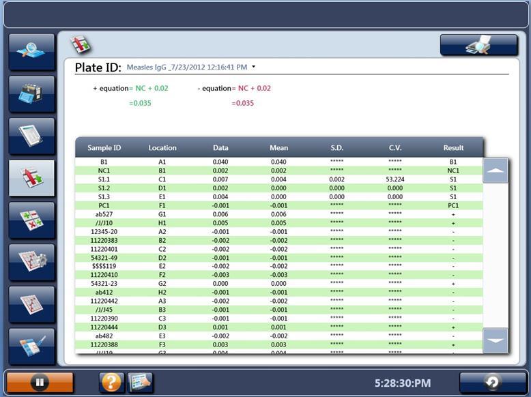Select sample 11220388
This screenshot has width=531, height=397.
pyautogui.click(x=104, y=345)
